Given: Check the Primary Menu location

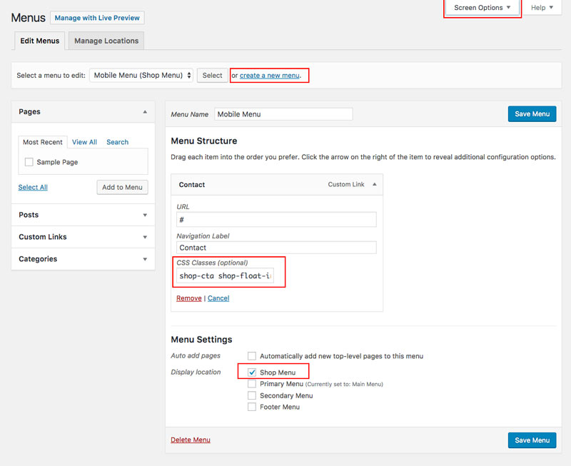Looking at the screenshot, I should coord(252,384).
